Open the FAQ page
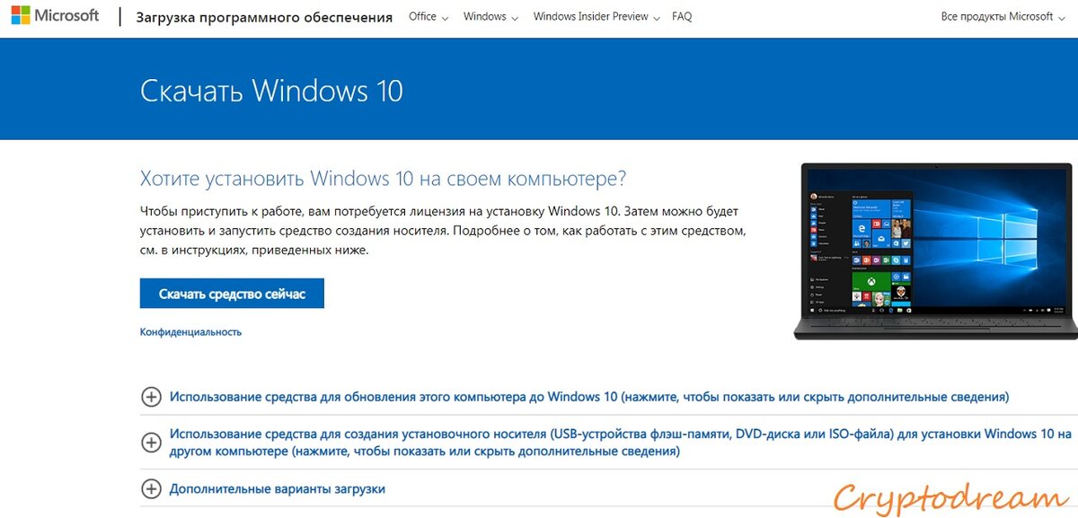The height and width of the screenshot is (518, 1078). tap(682, 17)
